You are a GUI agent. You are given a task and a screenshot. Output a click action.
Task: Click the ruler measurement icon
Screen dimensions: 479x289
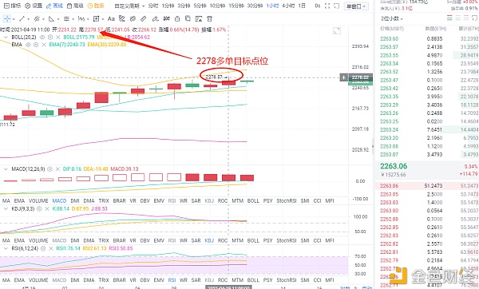144,19
